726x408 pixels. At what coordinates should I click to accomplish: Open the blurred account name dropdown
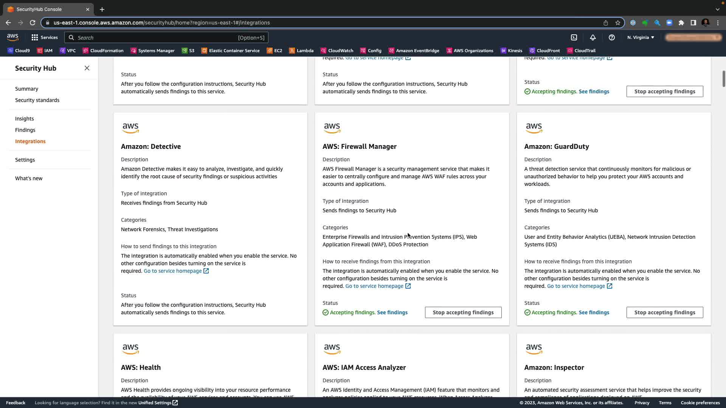coord(693,37)
